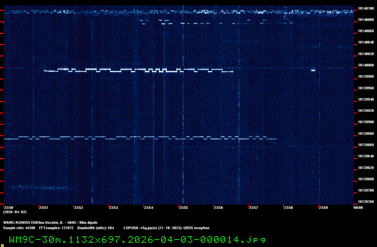The height and width of the screenshot is (247, 377).
Task: Select the 10139760 frequency label
Action: 366,202
